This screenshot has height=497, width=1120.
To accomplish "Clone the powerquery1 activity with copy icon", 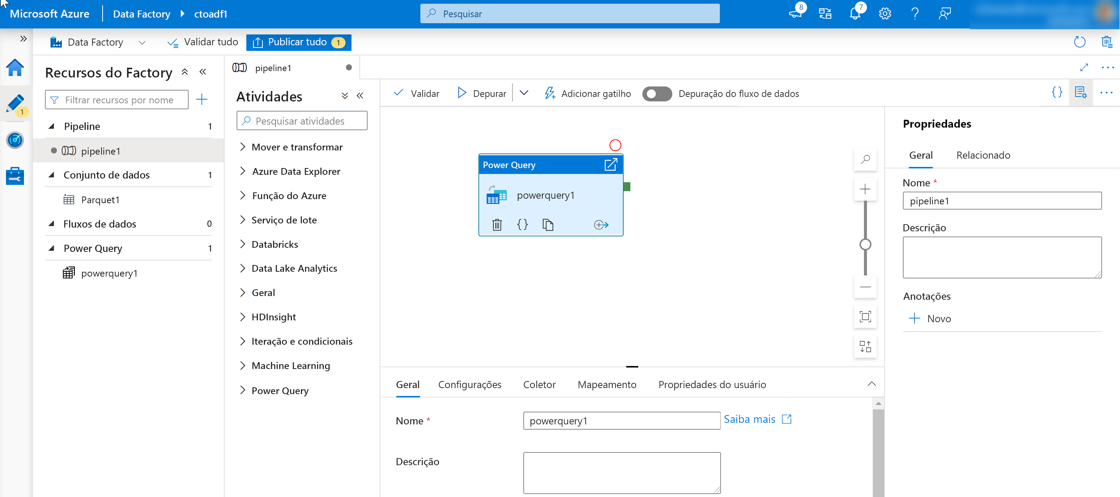I will [x=547, y=225].
